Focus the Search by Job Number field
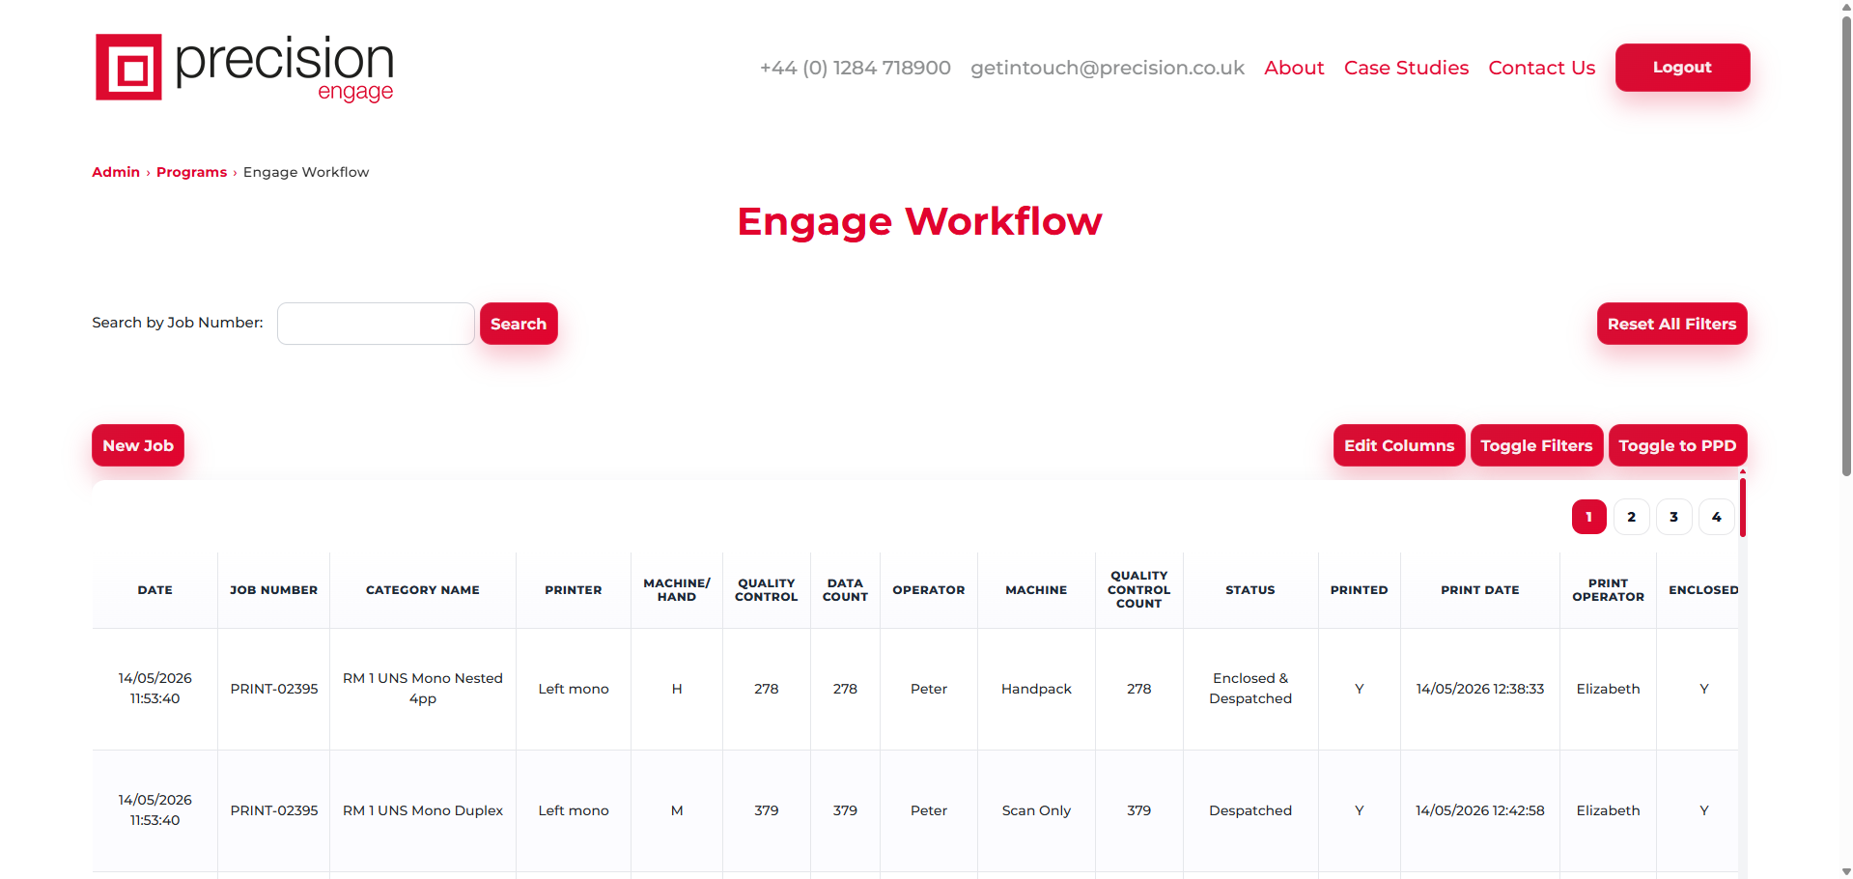 (x=376, y=324)
